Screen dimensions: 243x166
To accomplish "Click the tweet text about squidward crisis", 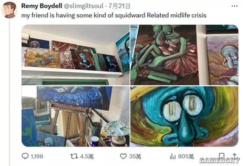I will point(114,15).
